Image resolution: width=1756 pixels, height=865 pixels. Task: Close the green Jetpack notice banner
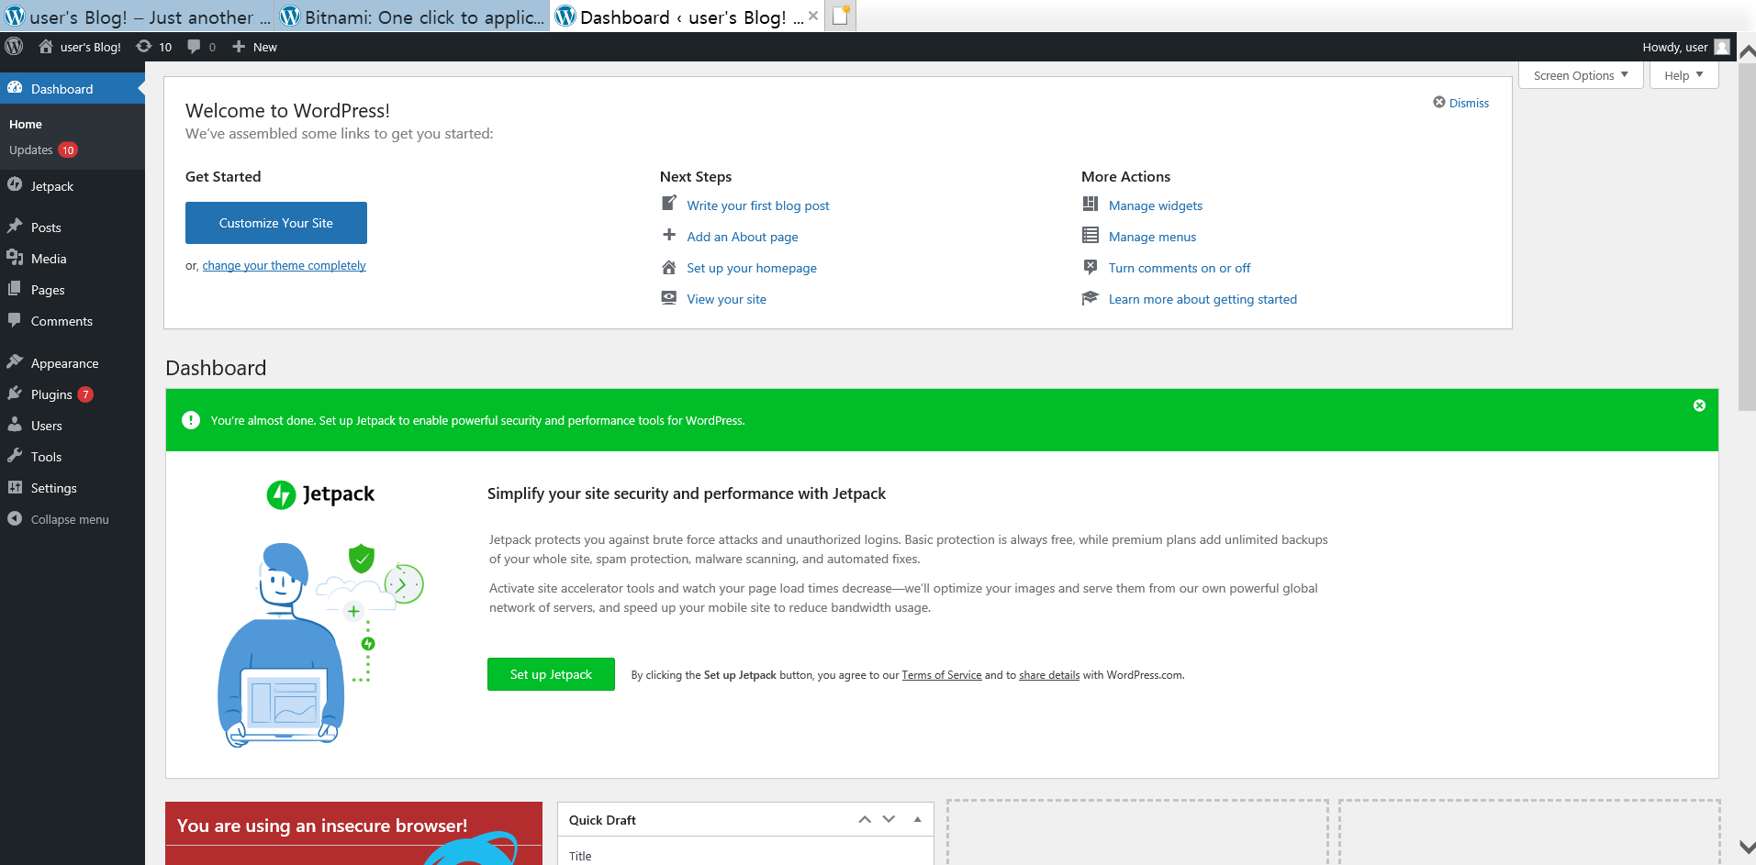(x=1699, y=405)
